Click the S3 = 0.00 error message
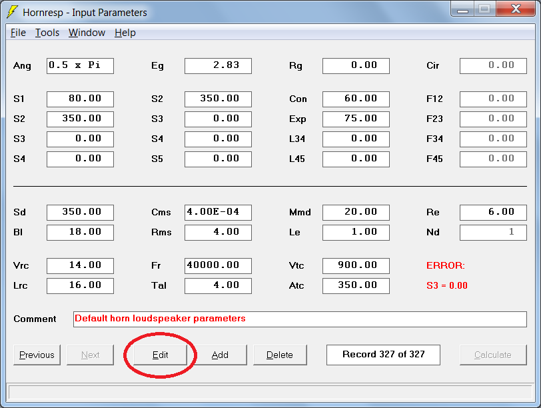The width and height of the screenshot is (541, 408). coord(447,285)
